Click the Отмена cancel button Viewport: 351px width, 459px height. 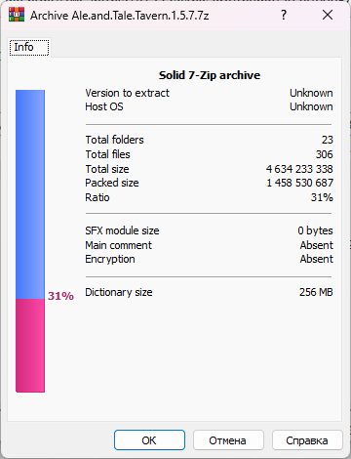pos(228,440)
